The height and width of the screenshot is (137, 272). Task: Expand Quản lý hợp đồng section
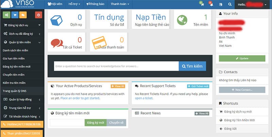(22, 99)
